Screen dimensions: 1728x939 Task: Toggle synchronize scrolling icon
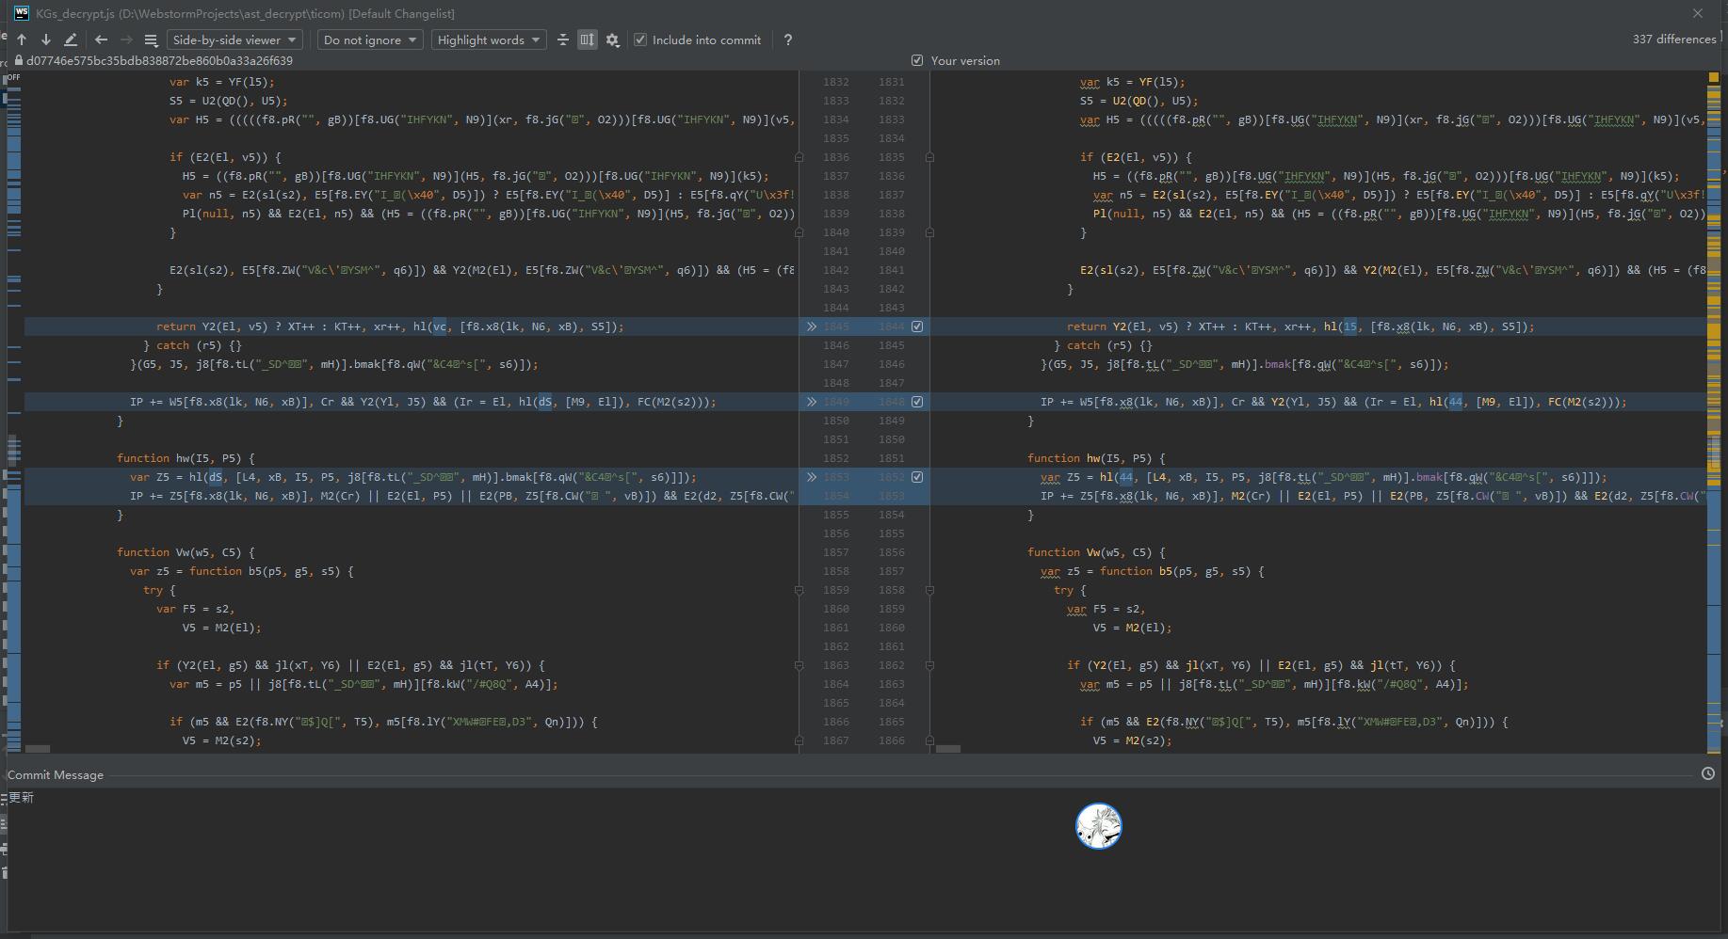(x=587, y=40)
